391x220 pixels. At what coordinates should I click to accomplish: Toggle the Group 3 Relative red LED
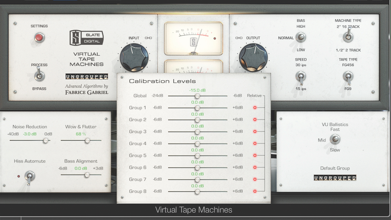[255, 131]
